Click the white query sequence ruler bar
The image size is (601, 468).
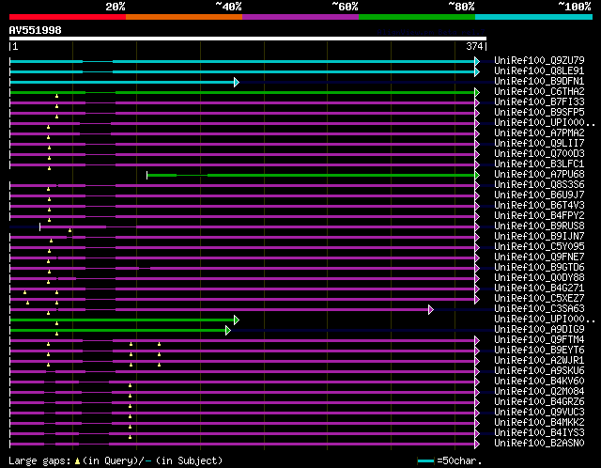[x=248, y=39]
